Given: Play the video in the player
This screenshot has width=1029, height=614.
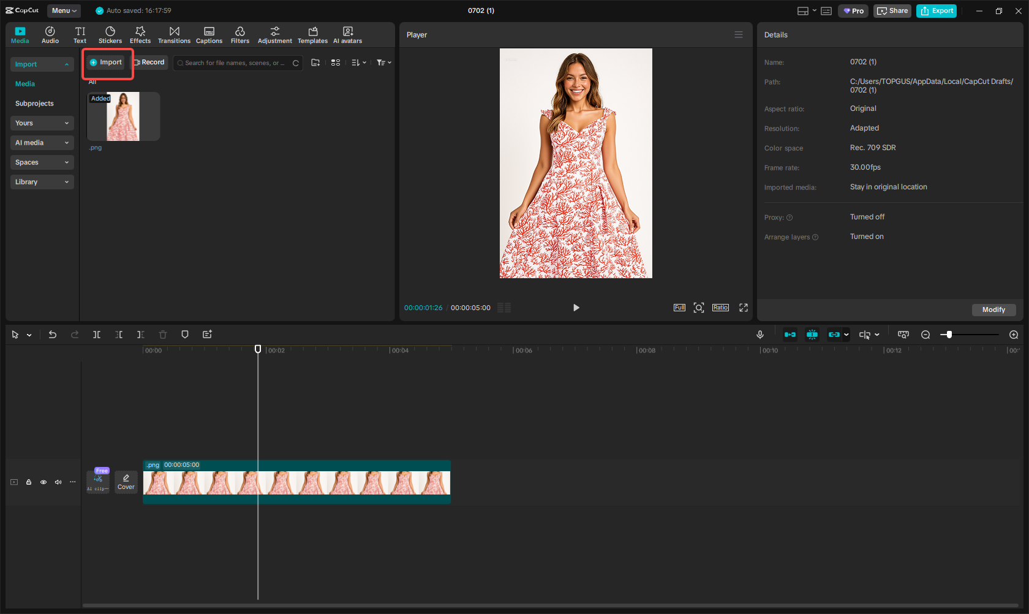Looking at the screenshot, I should click(576, 308).
